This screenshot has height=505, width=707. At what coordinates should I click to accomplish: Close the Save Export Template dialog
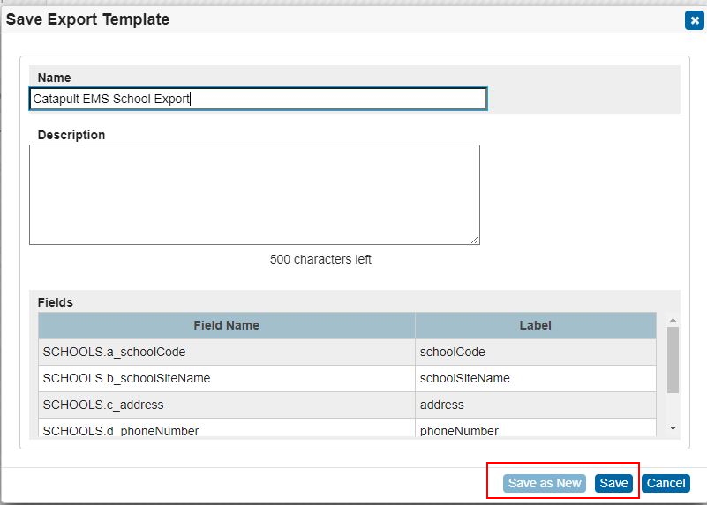(694, 20)
